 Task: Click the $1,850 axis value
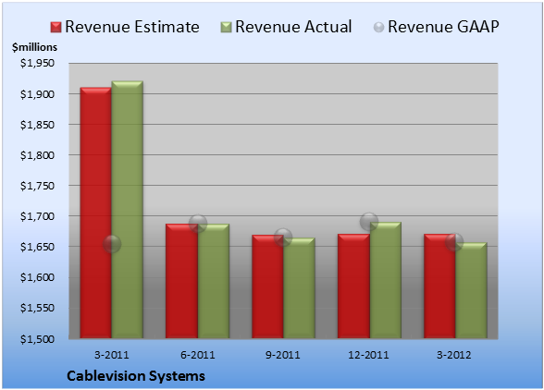37,125
